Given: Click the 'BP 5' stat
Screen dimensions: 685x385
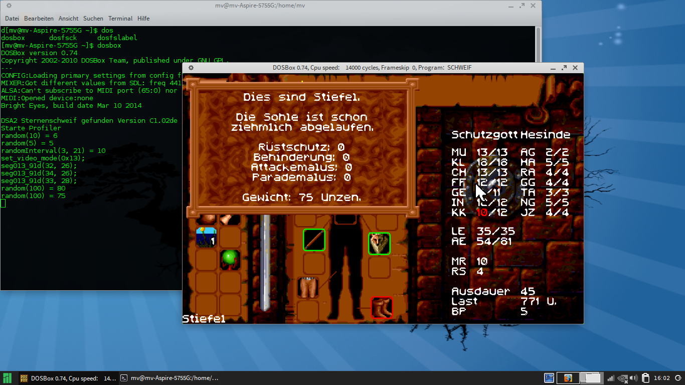Looking at the screenshot, I should click(489, 311).
